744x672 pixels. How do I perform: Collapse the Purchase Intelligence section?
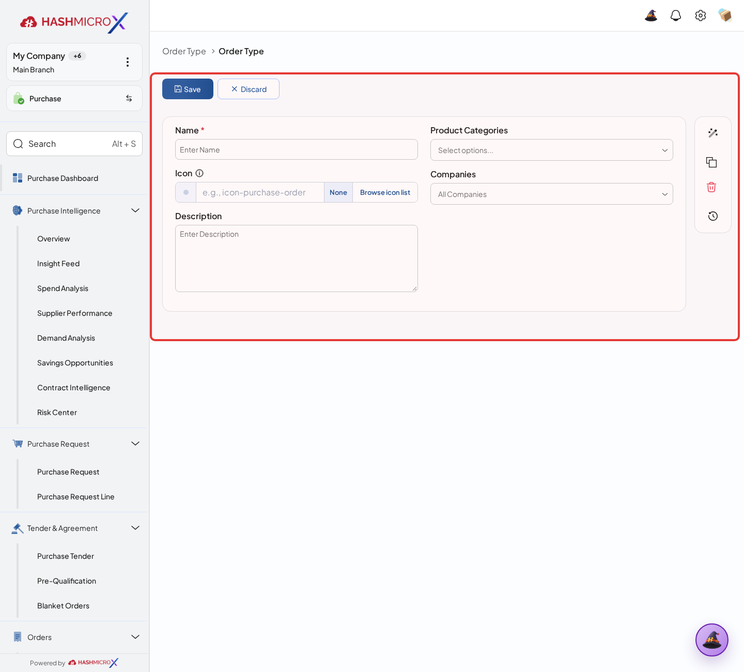(135, 210)
